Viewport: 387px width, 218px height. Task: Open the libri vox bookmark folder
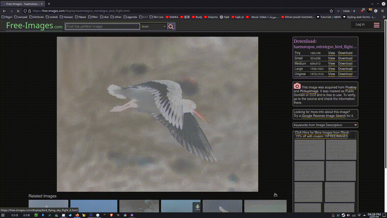click(156, 17)
